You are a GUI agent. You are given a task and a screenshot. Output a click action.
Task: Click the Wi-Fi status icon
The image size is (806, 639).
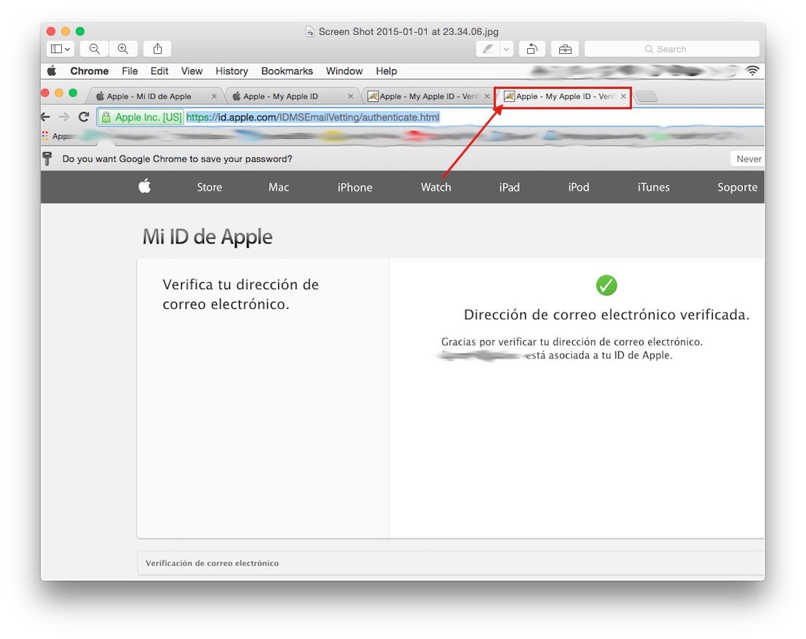753,71
